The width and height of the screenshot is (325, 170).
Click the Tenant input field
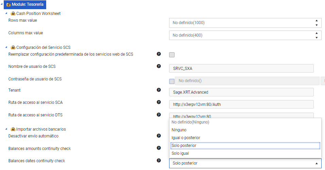(x=241, y=92)
